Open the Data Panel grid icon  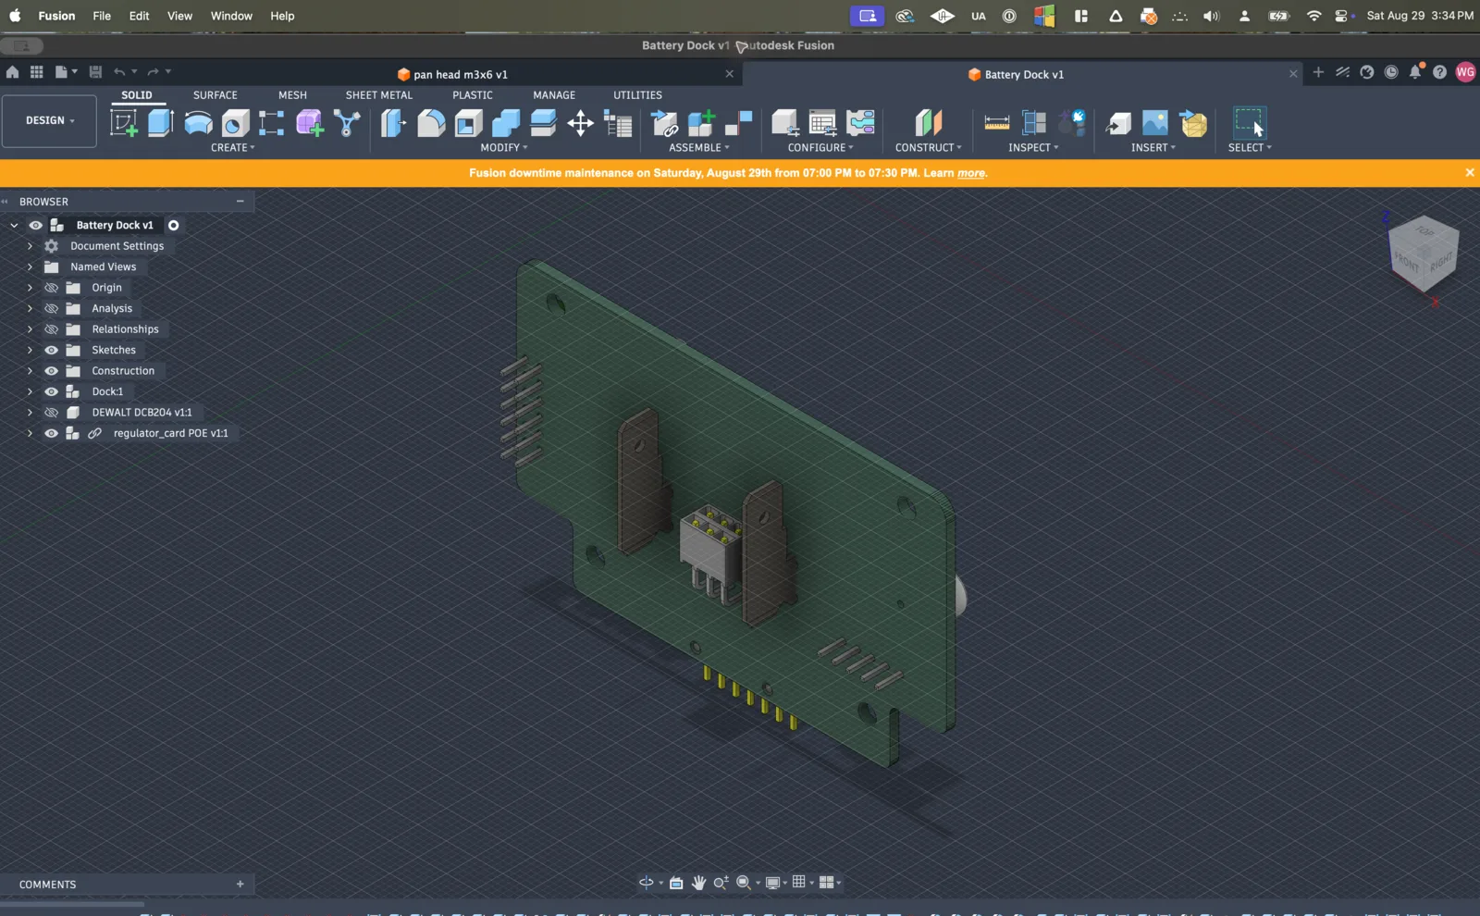(37, 71)
